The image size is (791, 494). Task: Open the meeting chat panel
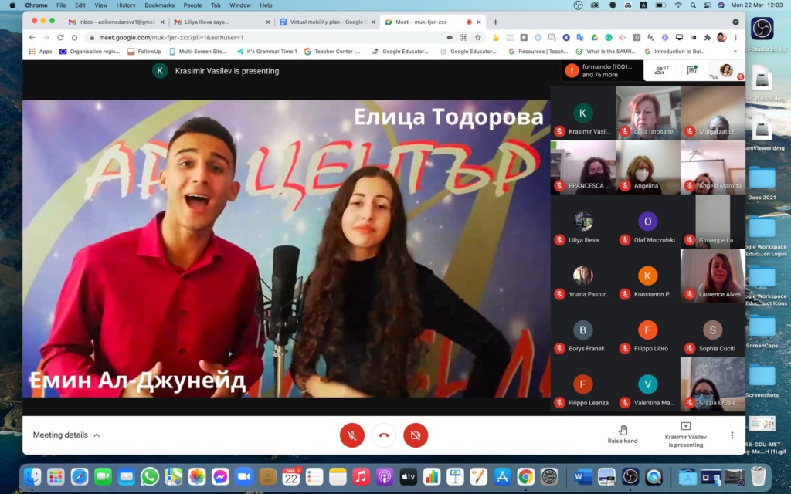[x=691, y=70]
